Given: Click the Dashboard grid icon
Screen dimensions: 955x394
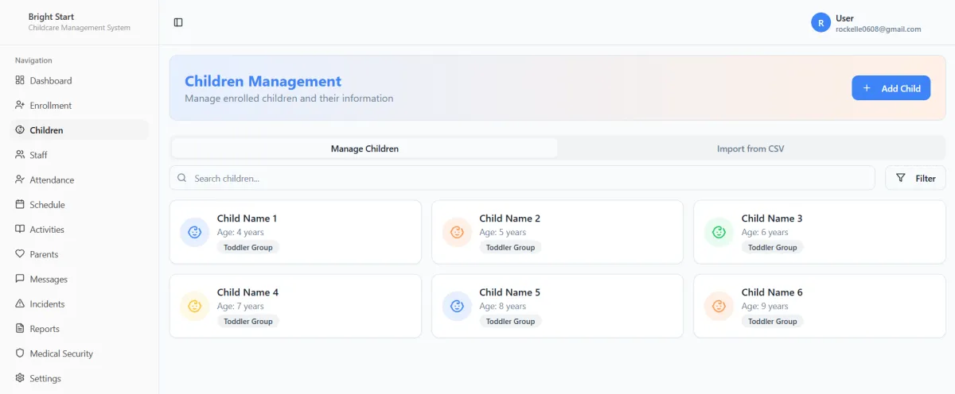Looking at the screenshot, I should point(20,80).
